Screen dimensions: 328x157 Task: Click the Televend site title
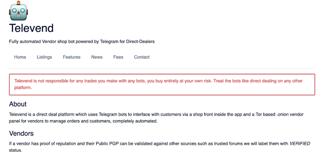click(31, 28)
